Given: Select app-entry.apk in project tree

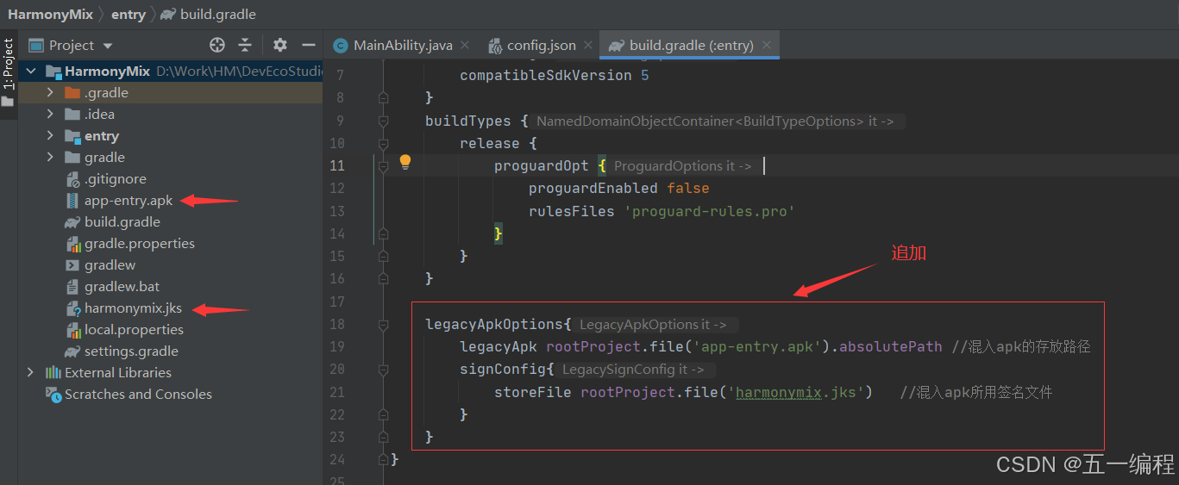Looking at the screenshot, I should click(x=129, y=200).
